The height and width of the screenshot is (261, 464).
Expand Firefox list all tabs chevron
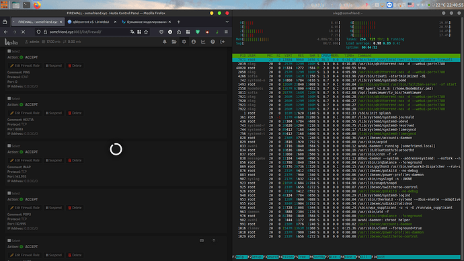(227, 22)
